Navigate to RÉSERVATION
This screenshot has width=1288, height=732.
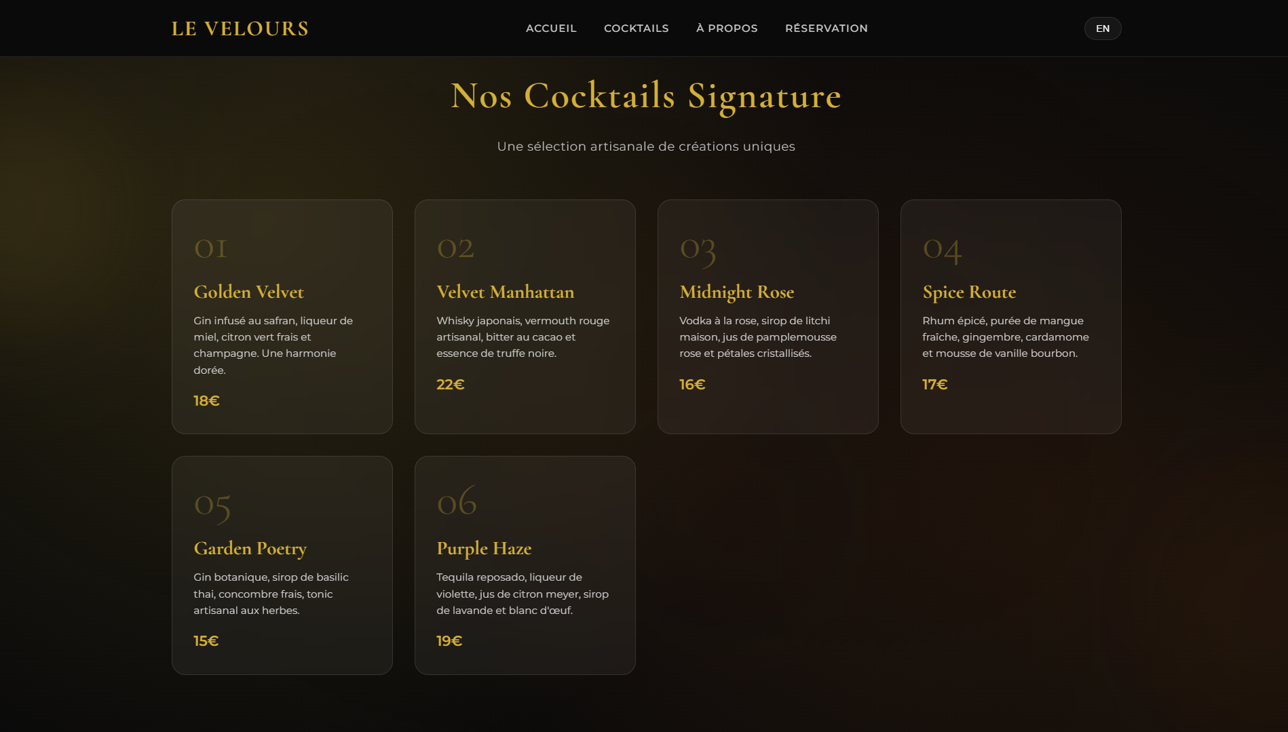(x=827, y=28)
